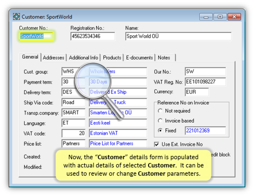Click the Transp. company field SMART

coord(73,113)
